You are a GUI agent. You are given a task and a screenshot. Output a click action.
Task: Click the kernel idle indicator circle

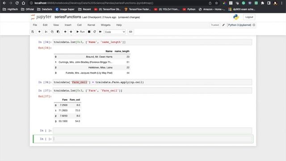[x=254, y=25]
